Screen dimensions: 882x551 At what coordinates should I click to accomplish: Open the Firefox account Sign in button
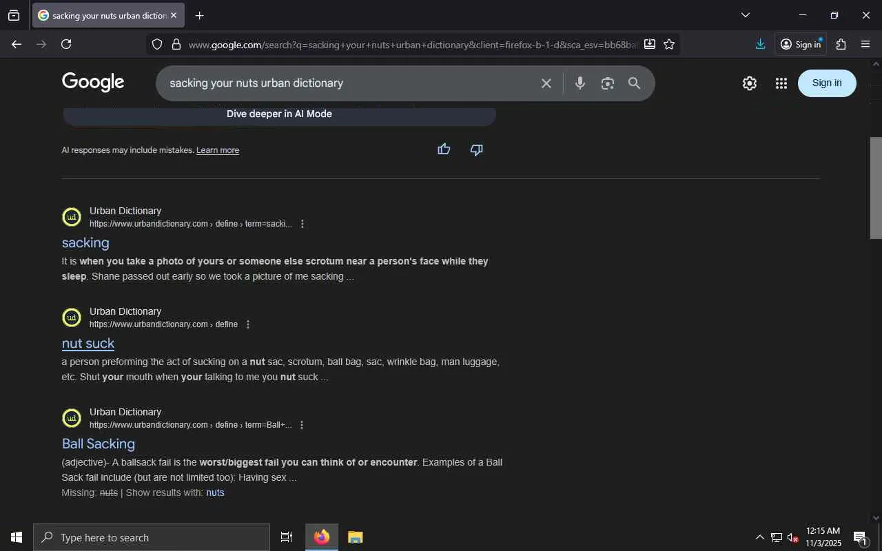(801, 44)
